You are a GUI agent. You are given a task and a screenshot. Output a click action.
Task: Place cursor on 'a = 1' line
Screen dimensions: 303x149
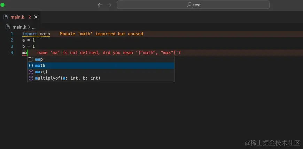(29, 40)
